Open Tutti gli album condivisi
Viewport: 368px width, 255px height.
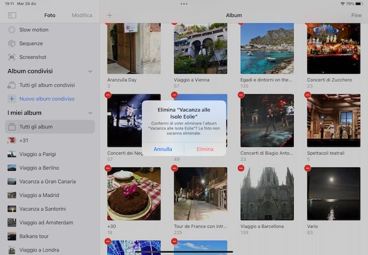49,85
